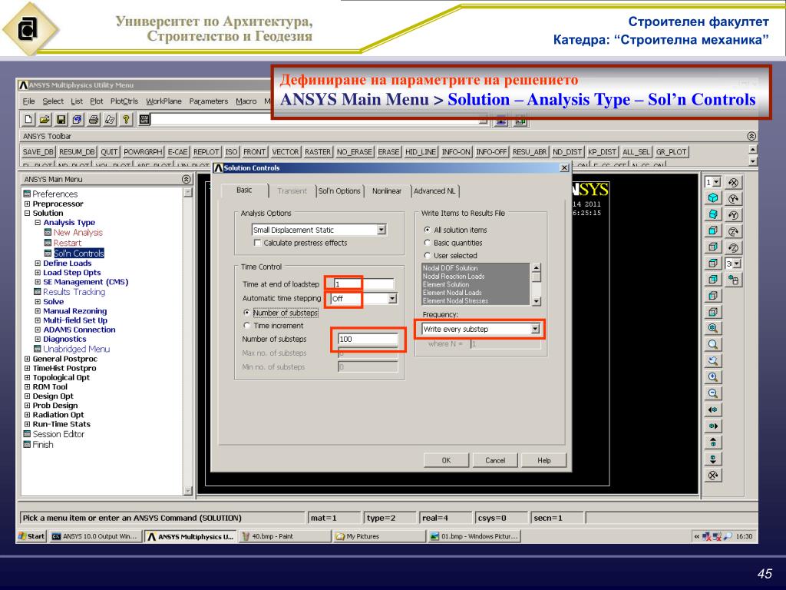Collapse the ANSYS Main Menu panel arrow icon

click(186, 179)
